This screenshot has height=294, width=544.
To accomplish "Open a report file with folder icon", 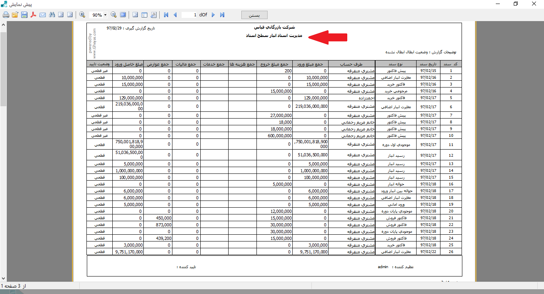I will coord(15,15).
